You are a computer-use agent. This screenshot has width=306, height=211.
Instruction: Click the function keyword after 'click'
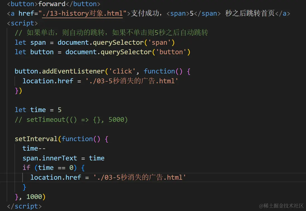[159, 71]
